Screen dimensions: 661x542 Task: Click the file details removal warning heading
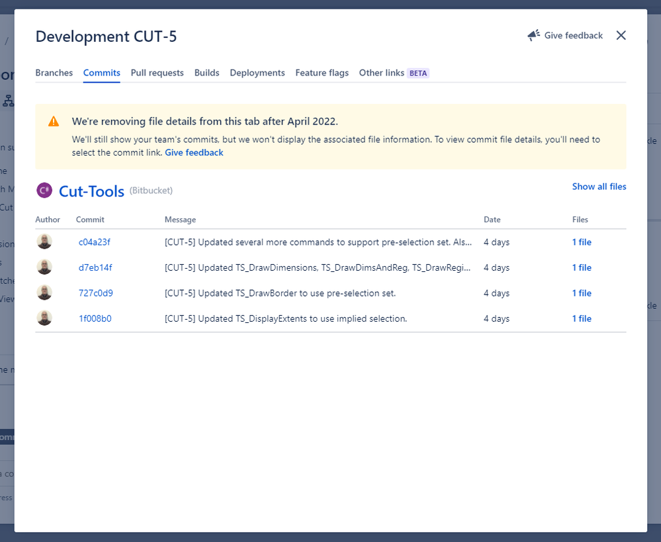[x=205, y=122]
